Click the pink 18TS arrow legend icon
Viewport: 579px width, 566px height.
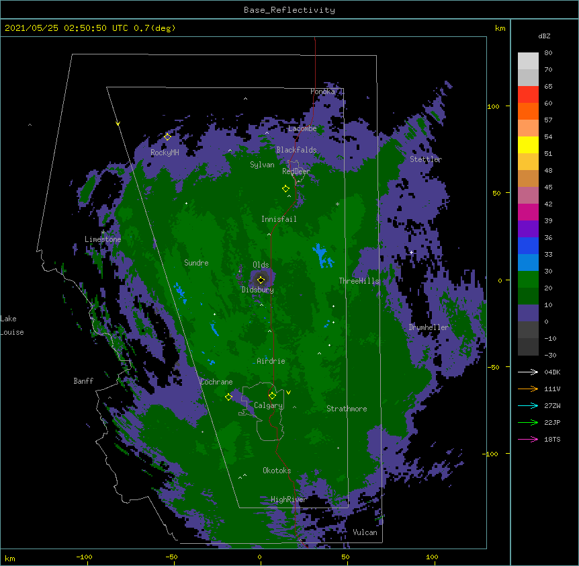click(x=528, y=439)
